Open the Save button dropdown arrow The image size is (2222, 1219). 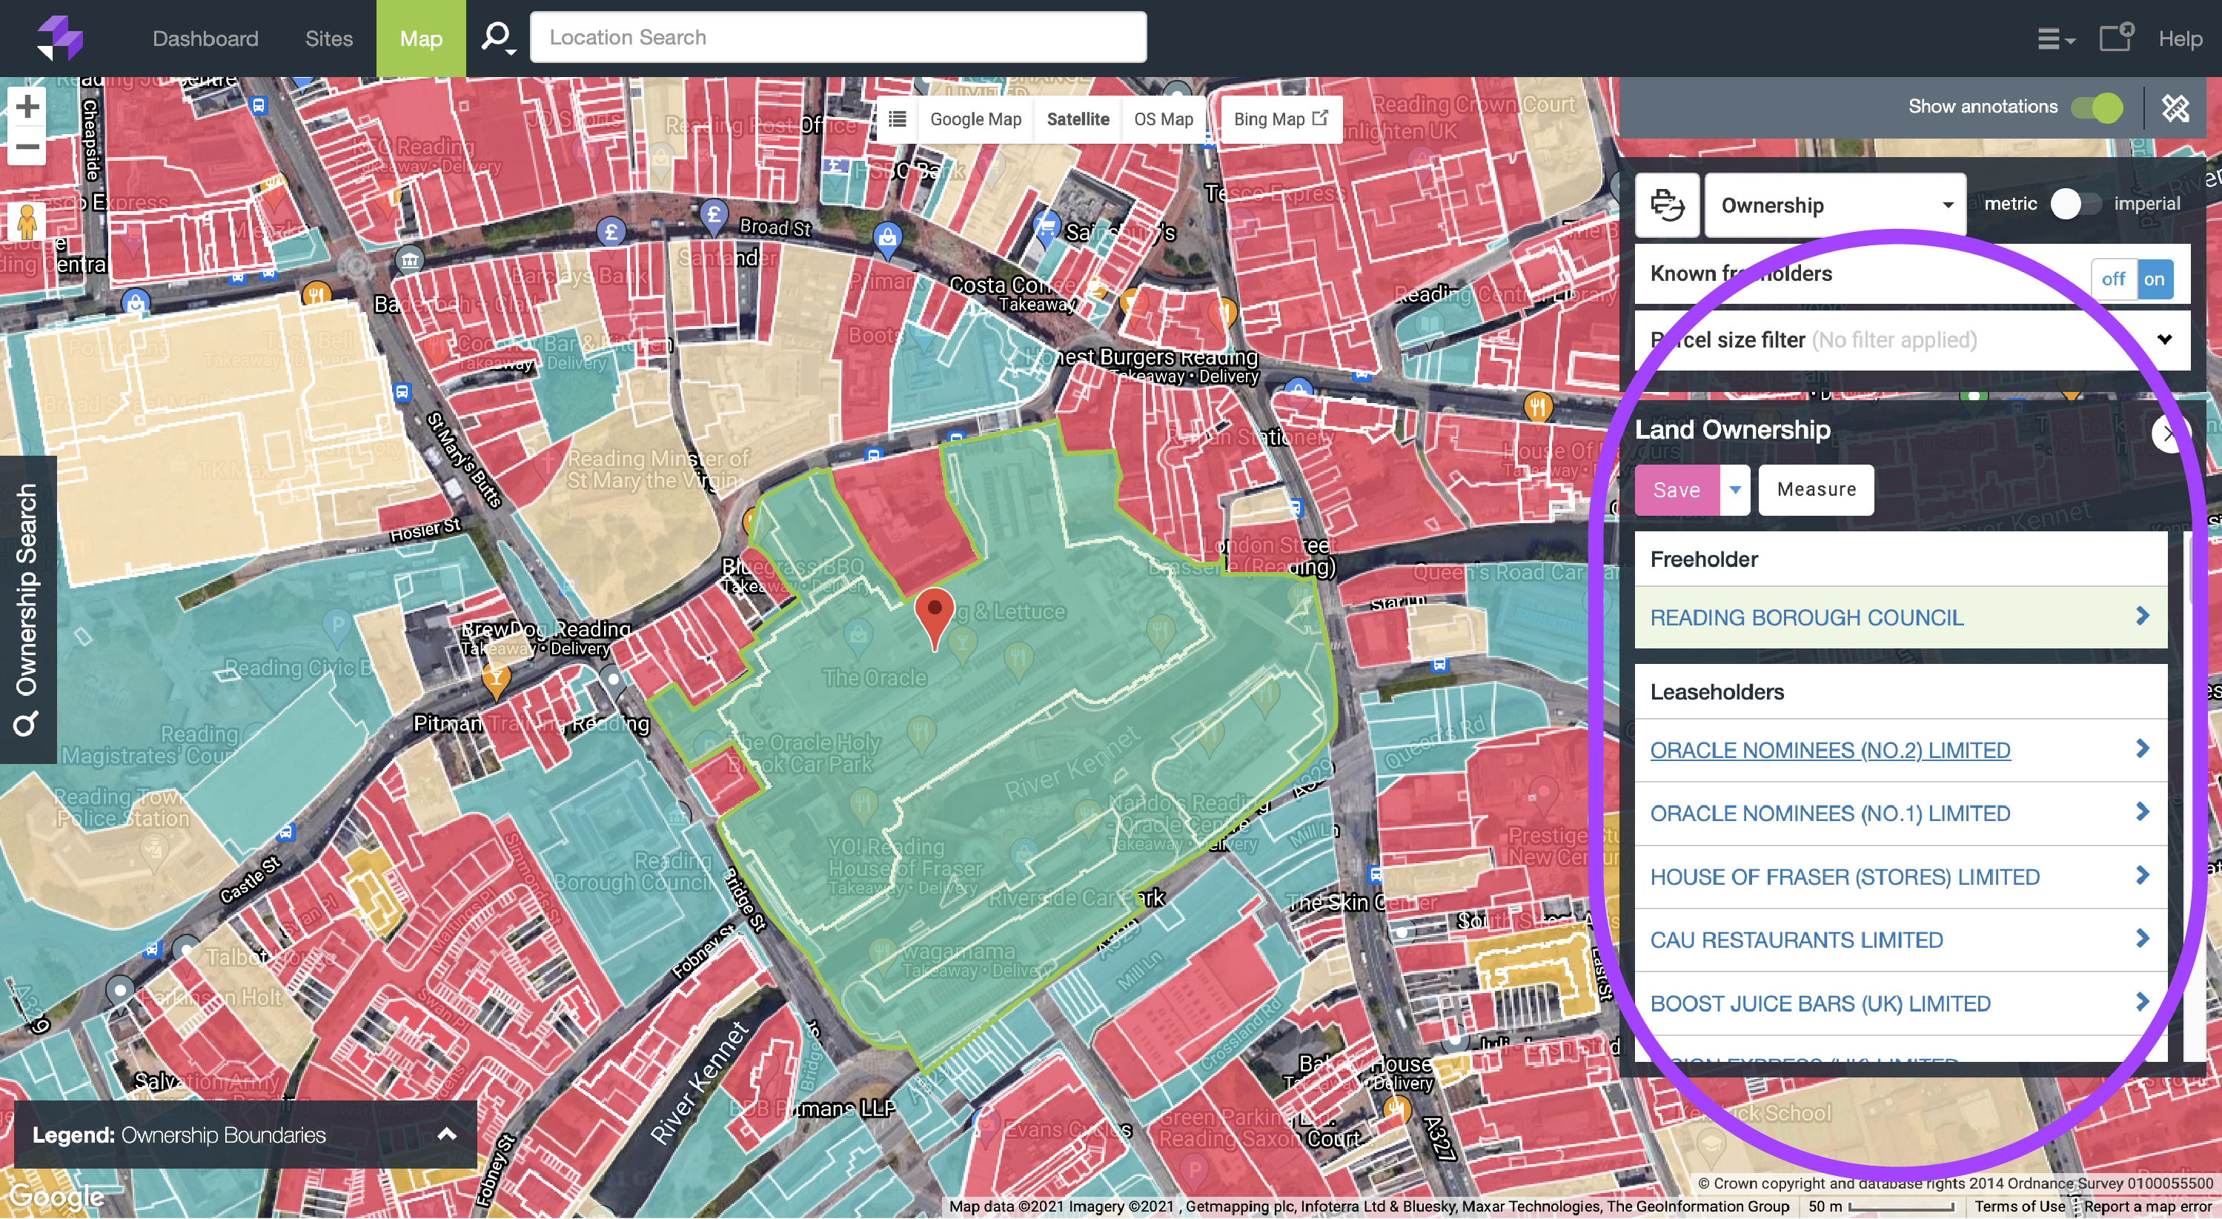click(x=1734, y=490)
